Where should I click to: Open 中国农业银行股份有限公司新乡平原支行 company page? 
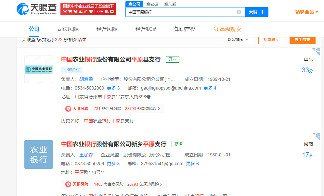pos(114,144)
